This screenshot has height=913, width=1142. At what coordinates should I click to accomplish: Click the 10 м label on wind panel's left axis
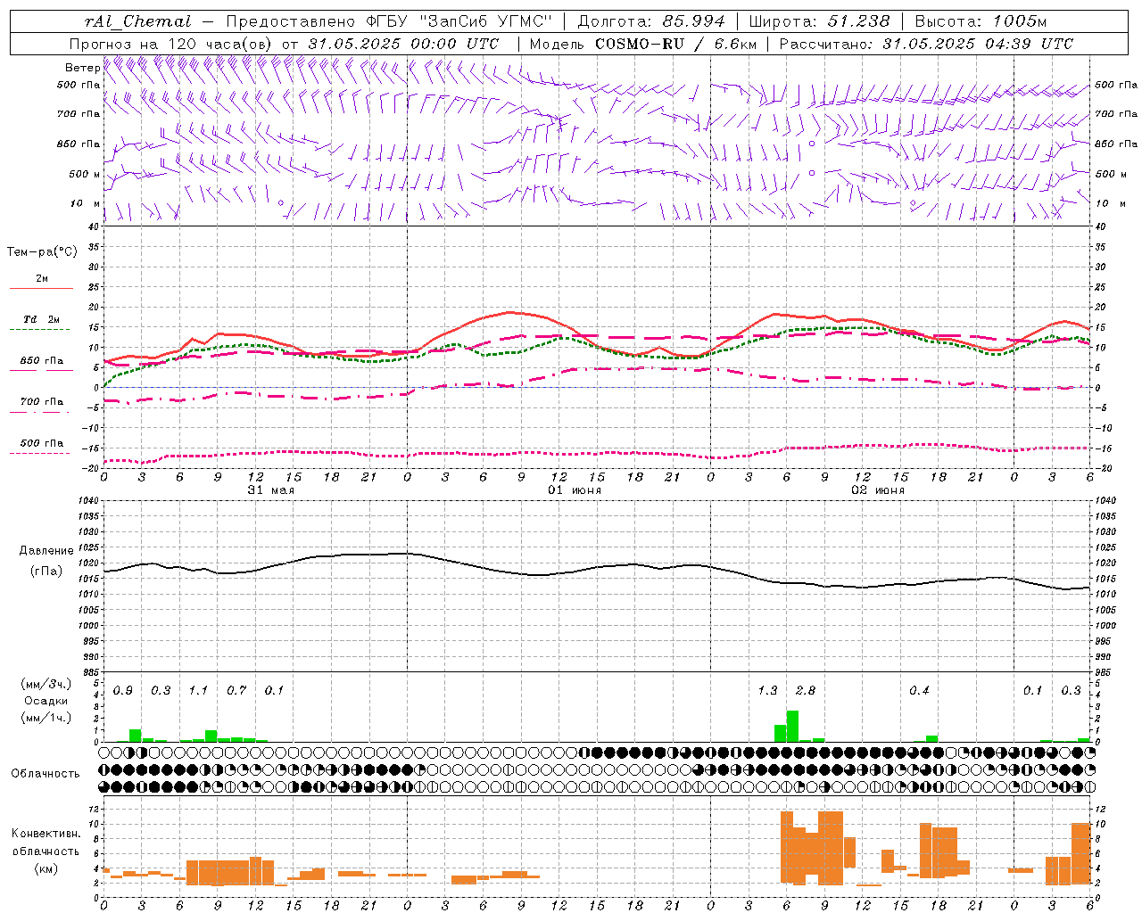pyautogui.click(x=85, y=203)
